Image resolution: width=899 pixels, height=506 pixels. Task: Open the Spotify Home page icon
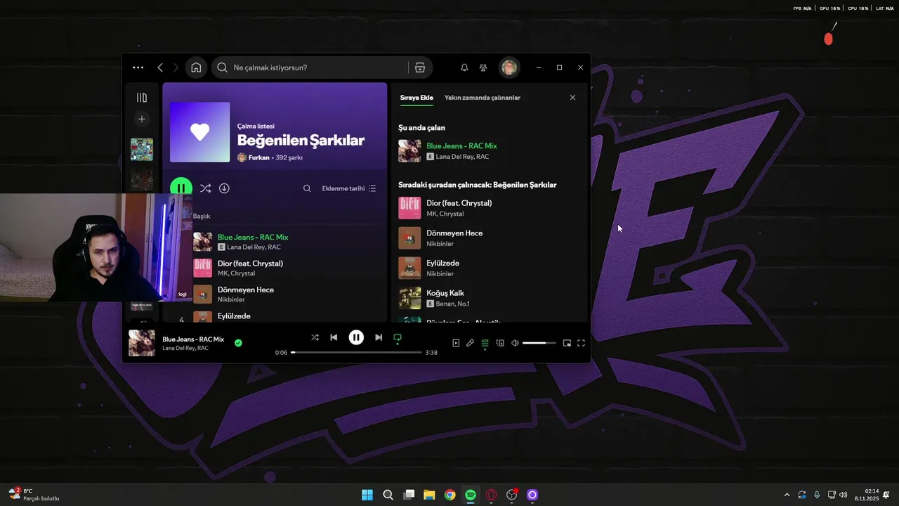196,67
